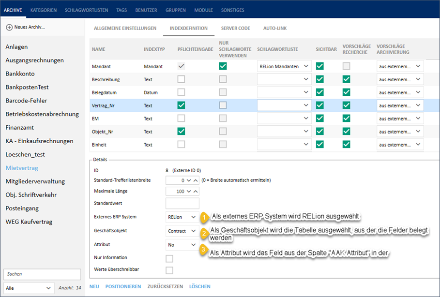
Task: Uncheck Sichtbar checkbox for Vertrag_Nr
Action: (320, 105)
